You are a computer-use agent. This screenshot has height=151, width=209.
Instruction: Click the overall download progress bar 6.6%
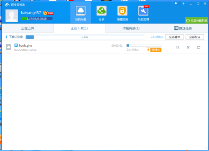(x=85, y=37)
